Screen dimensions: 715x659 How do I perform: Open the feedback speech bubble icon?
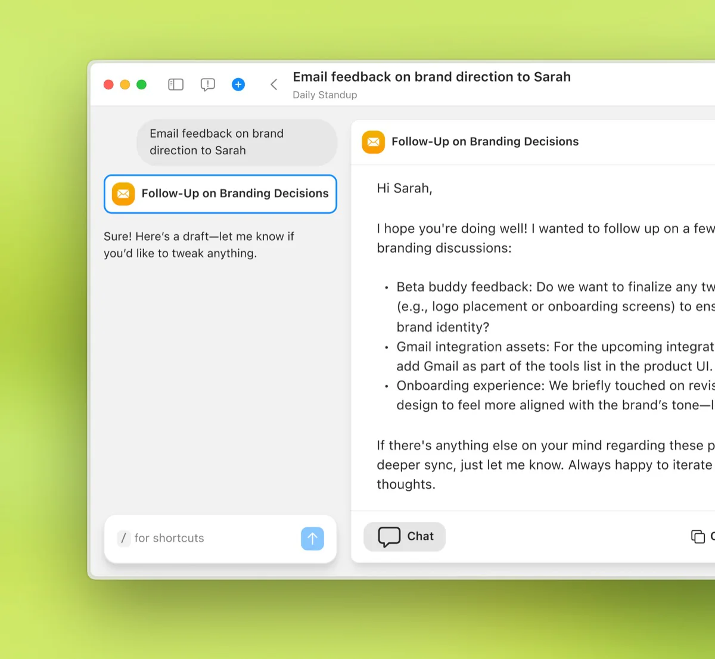click(207, 85)
